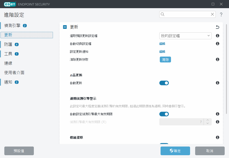This screenshot has height=158, width=229.
Task: Open 偵測引擎 category in sidebar
Action: 12,25
